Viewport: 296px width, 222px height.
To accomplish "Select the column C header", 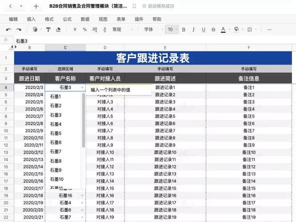I will pyautogui.click(x=65, y=48).
